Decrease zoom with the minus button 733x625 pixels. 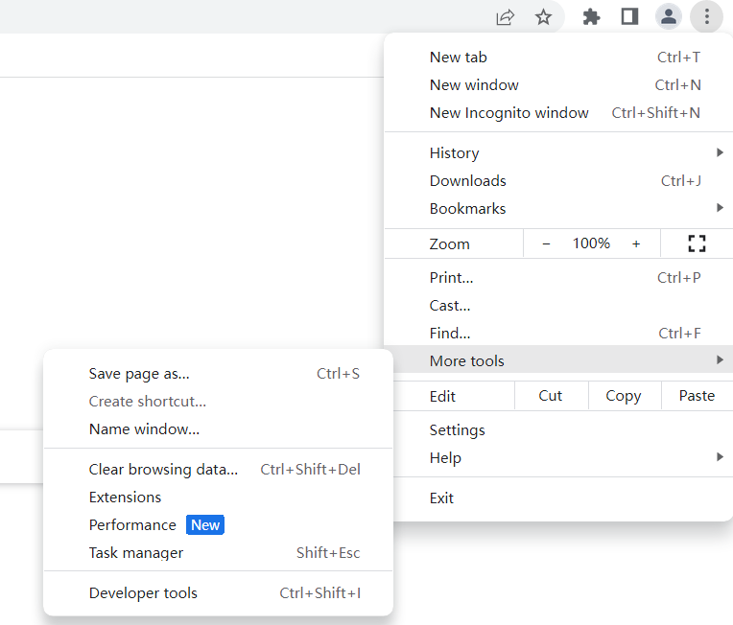click(x=546, y=243)
